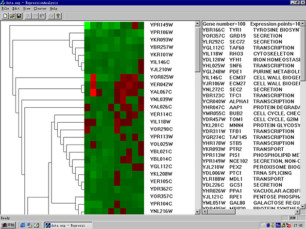Click the New file toolbar icon
Screen dimensions: 306x229
coord(5,16)
